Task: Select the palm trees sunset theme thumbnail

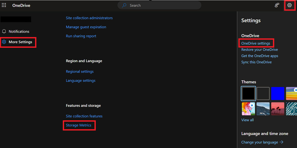Action: click(278, 109)
